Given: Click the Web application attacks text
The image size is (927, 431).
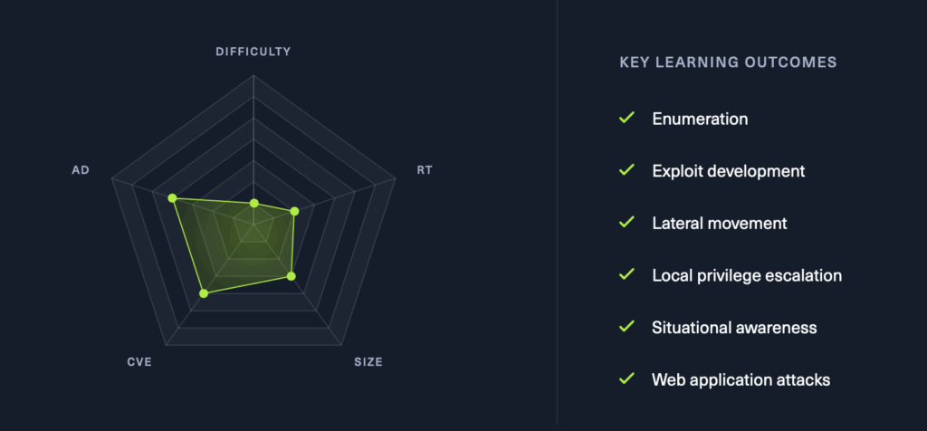Looking at the screenshot, I should pos(741,379).
